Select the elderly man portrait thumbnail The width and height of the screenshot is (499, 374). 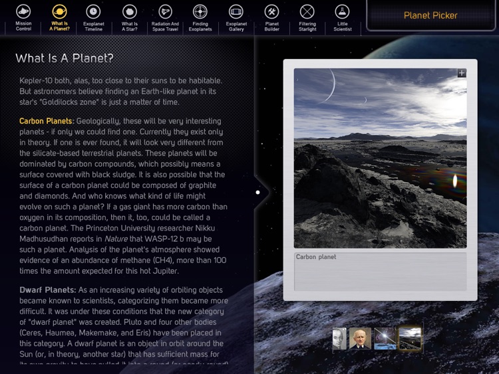click(x=360, y=339)
